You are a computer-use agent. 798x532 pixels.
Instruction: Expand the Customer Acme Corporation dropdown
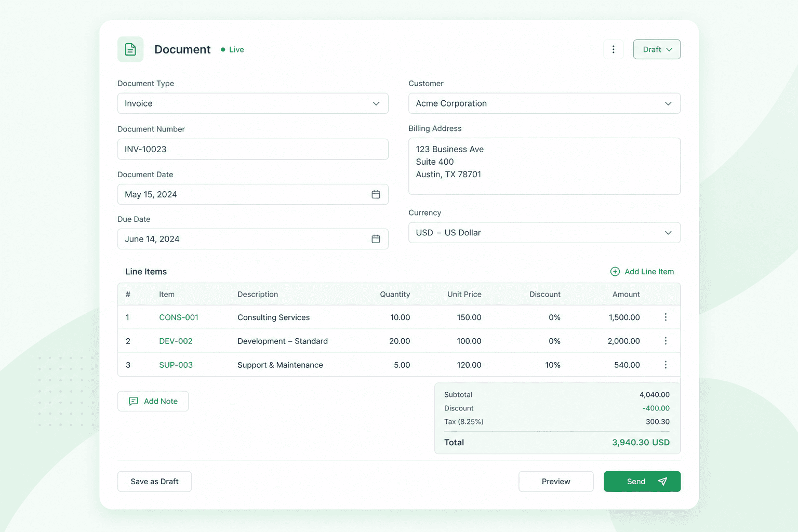click(x=544, y=103)
